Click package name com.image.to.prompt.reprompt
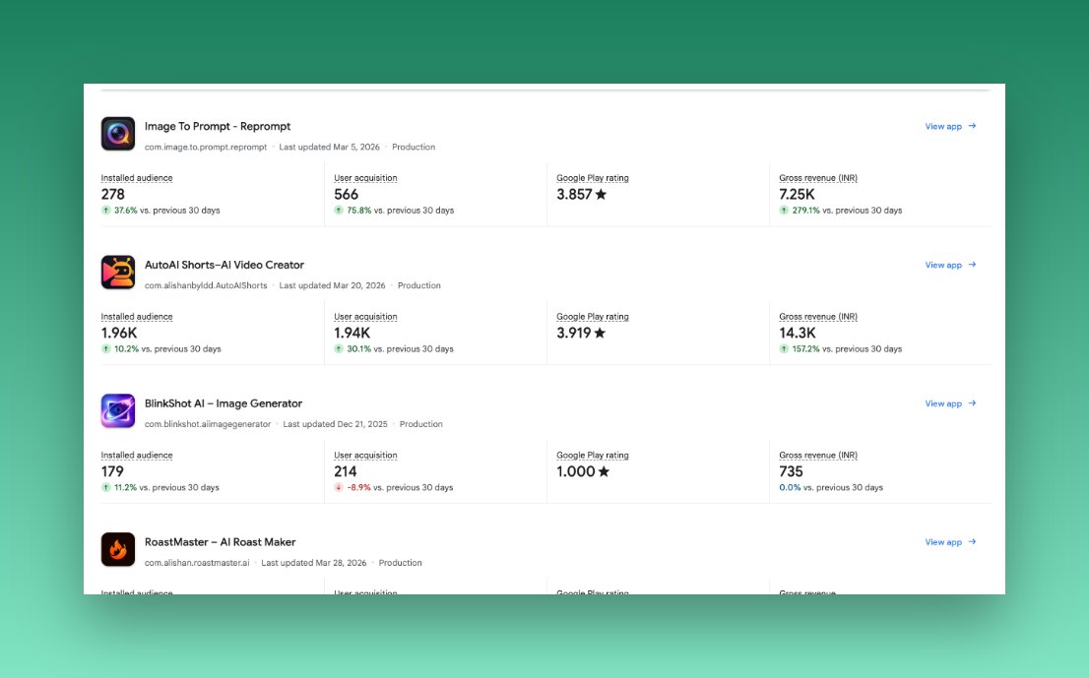This screenshot has width=1089, height=678. (x=206, y=148)
